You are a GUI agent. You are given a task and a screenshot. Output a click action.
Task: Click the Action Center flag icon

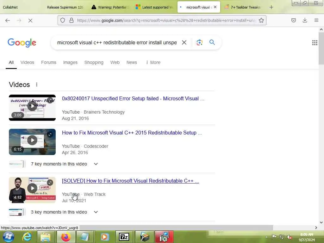pyautogui.click(x=274, y=237)
